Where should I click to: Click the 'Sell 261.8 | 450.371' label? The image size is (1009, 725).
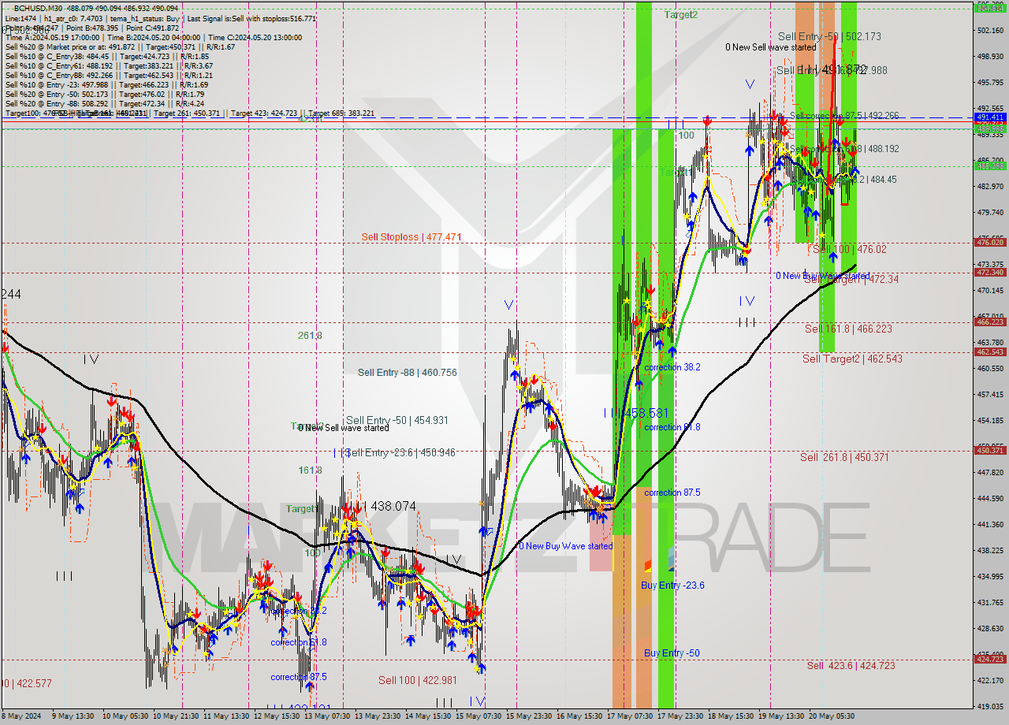[844, 457]
